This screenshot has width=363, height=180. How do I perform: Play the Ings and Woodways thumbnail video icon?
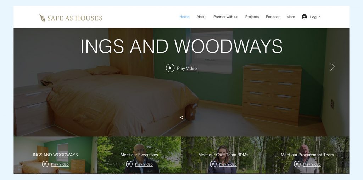tap(45, 164)
